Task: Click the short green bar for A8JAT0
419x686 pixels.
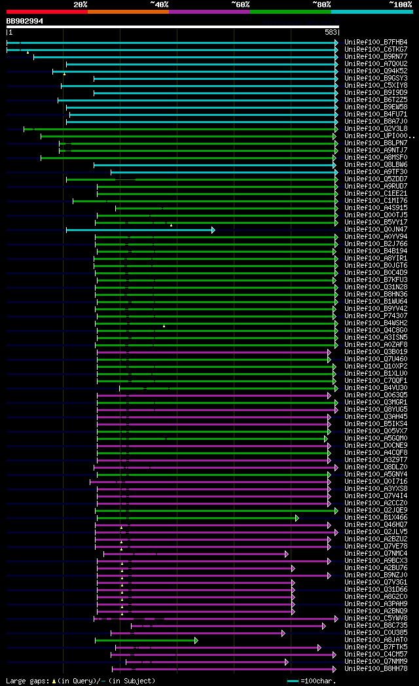Action: [147, 640]
